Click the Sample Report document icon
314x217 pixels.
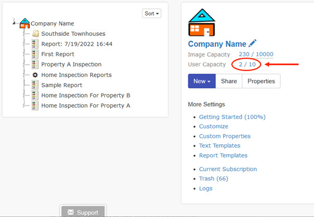(x=35, y=85)
